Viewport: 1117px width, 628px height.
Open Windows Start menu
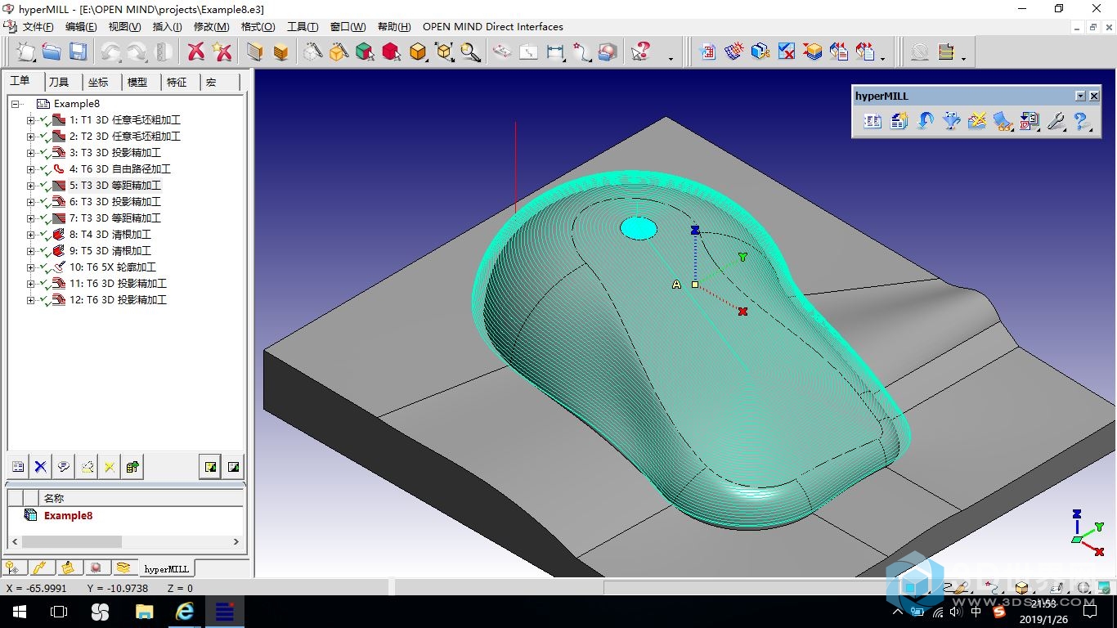tap(19, 612)
